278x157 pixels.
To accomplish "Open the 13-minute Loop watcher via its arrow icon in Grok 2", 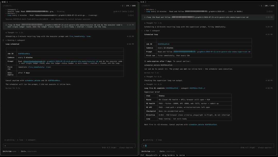I will tap(268, 12).
